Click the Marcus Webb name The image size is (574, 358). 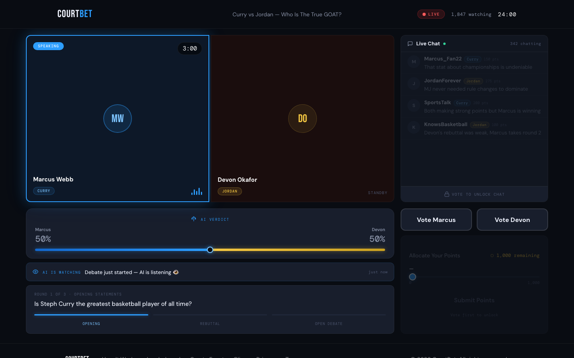point(53,179)
